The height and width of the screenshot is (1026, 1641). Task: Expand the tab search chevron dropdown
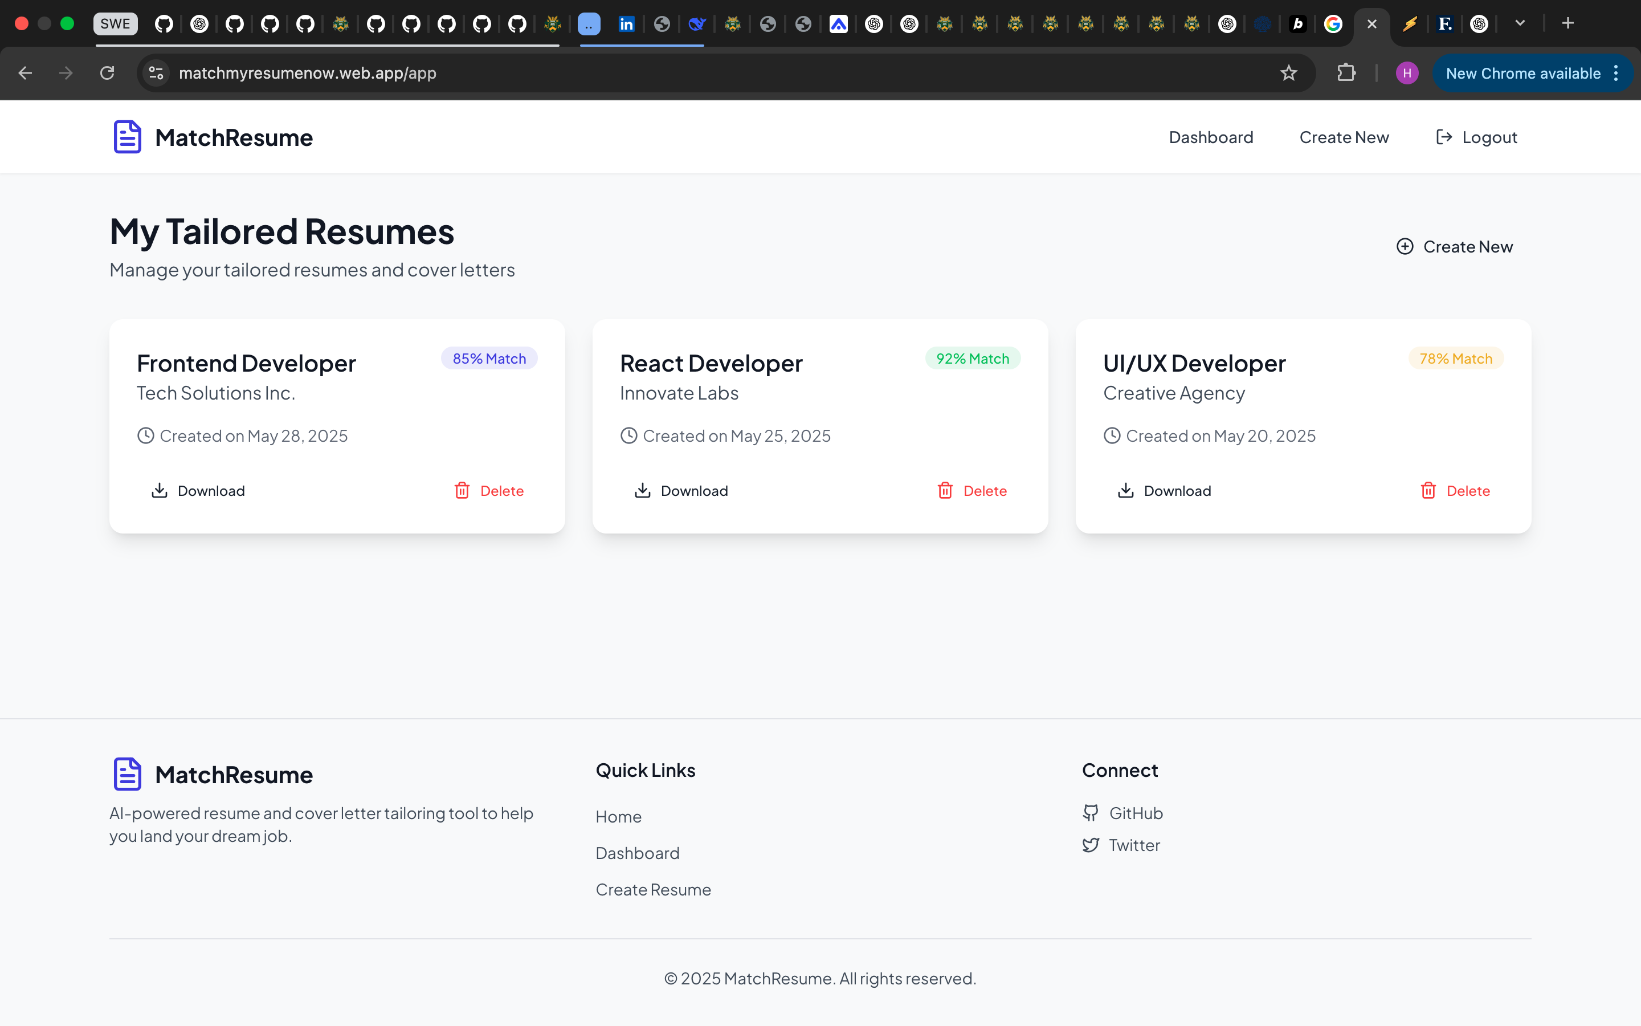tap(1520, 24)
